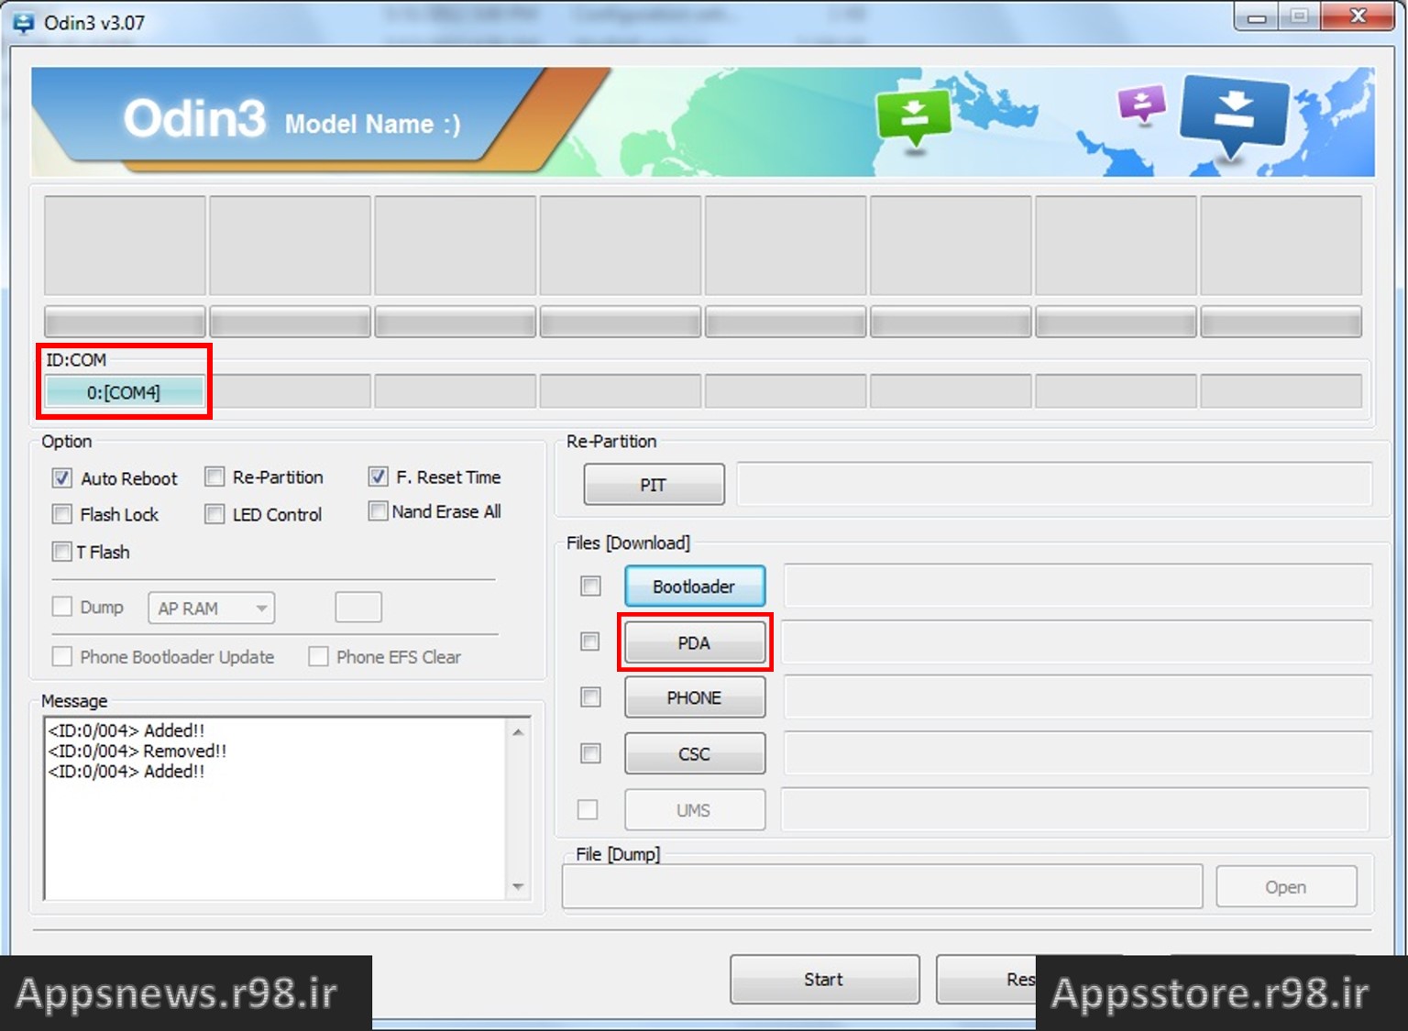Image resolution: width=1408 pixels, height=1031 pixels.
Task: Click the purple download icon in banner
Action: click(x=1141, y=104)
